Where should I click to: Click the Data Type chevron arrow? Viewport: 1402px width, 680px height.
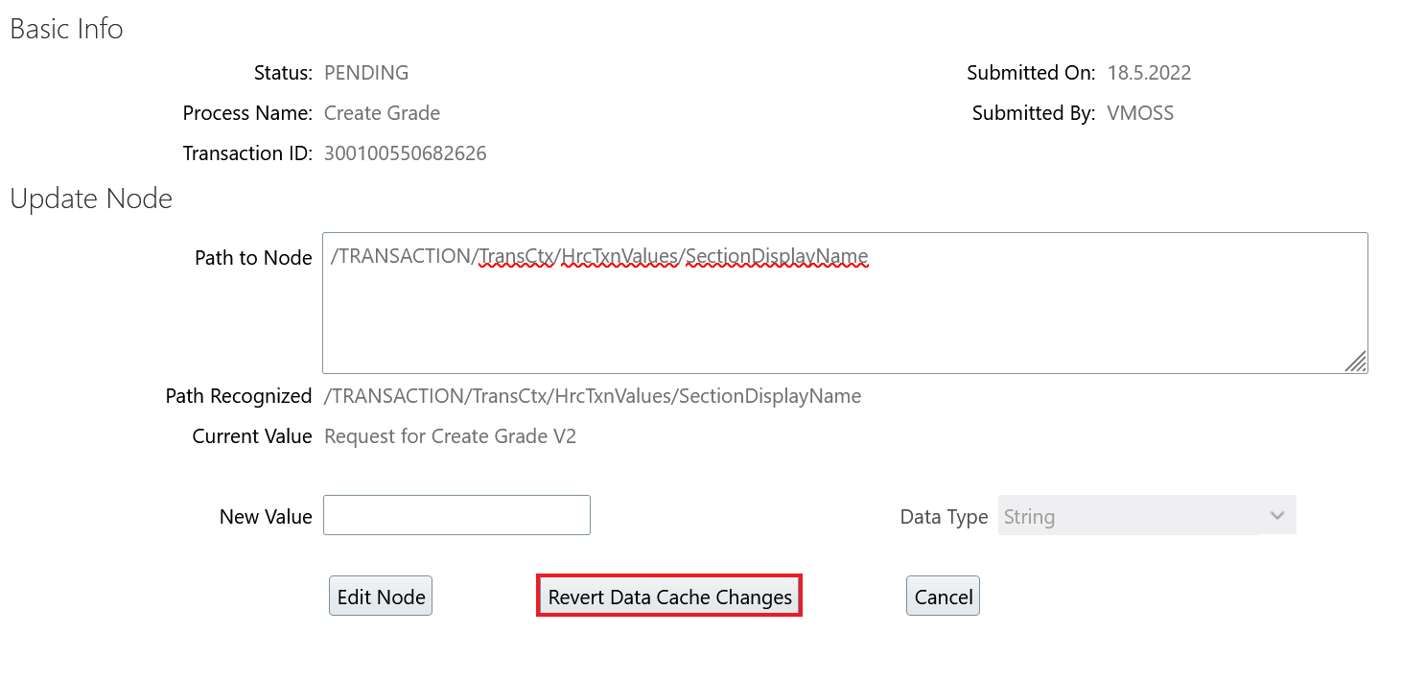[1277, 516]
